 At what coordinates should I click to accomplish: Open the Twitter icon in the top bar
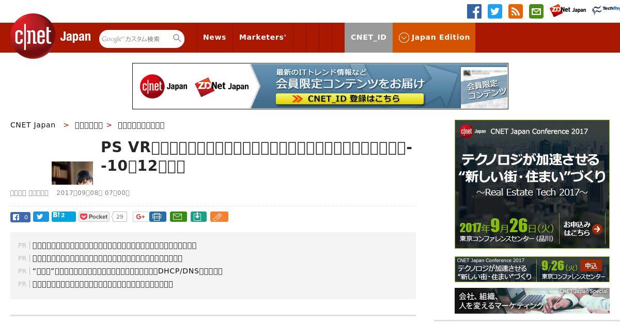coord(495,11)
